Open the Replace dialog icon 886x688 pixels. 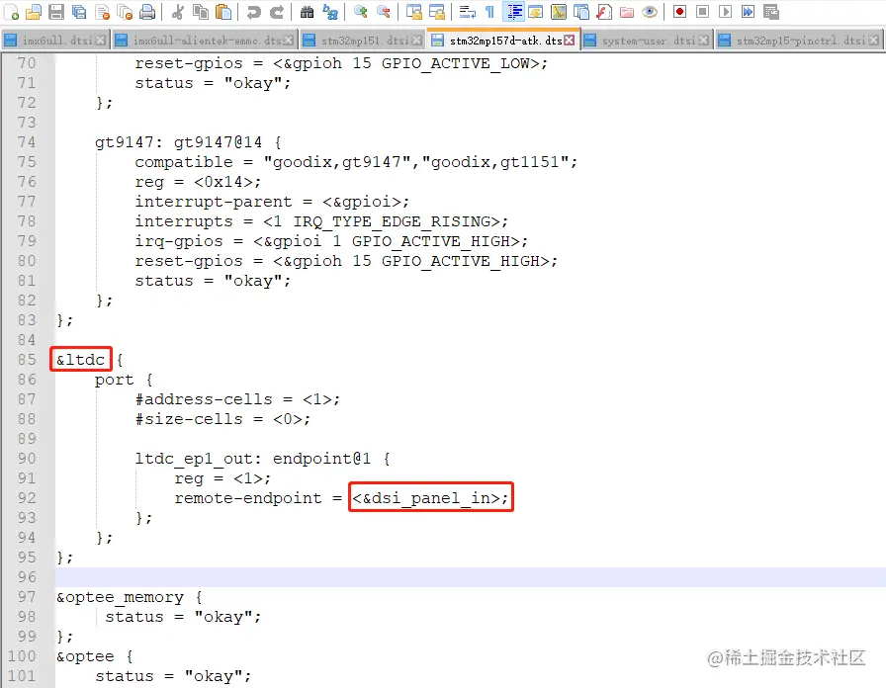(330, 11)
